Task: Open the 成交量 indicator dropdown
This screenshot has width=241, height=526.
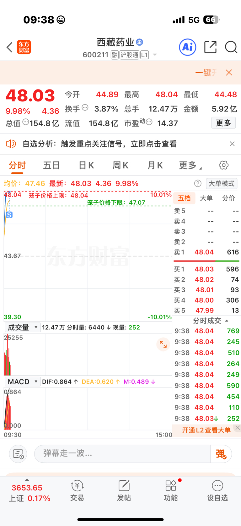Action: click(x=22, y=328)
